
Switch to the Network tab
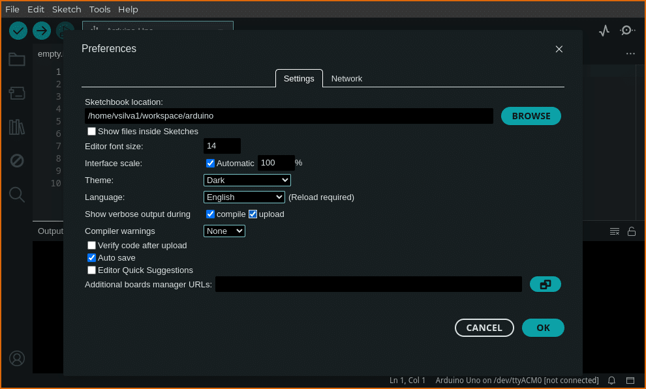346,79
